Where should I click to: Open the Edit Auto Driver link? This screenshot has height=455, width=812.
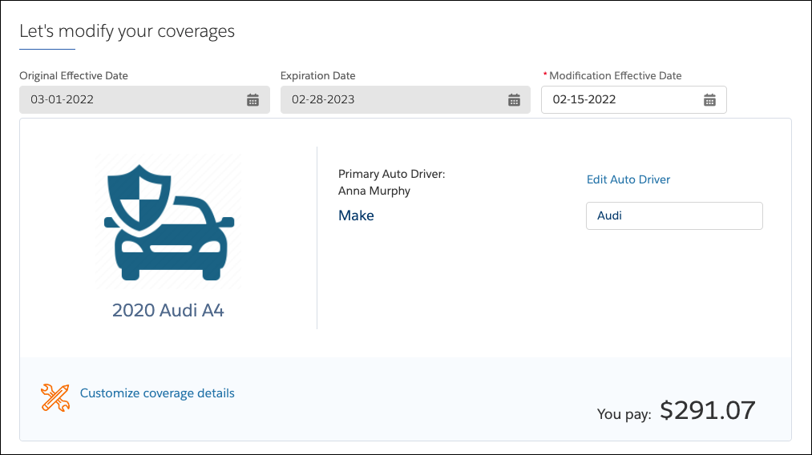pyautogui.click(x=628, y=179)
